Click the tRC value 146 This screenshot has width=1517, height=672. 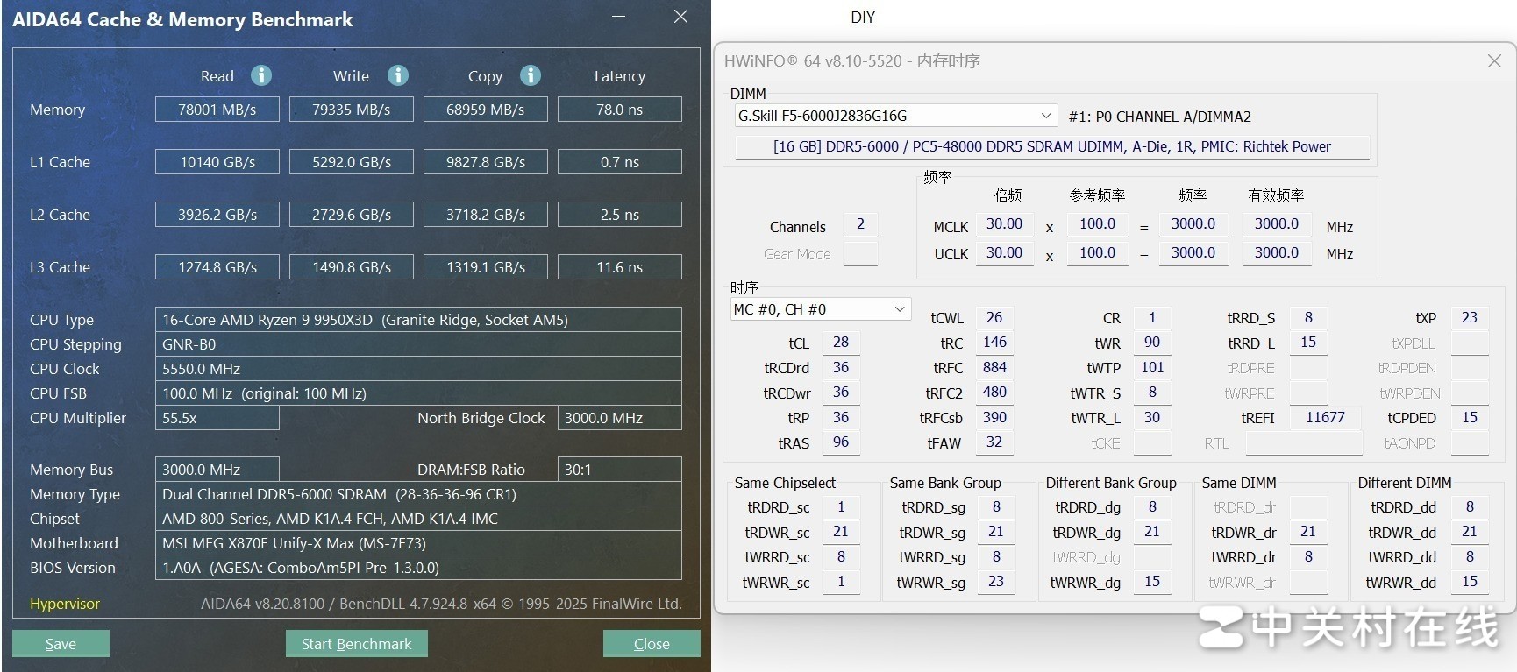pyautogui.click(x=994, y=343)
